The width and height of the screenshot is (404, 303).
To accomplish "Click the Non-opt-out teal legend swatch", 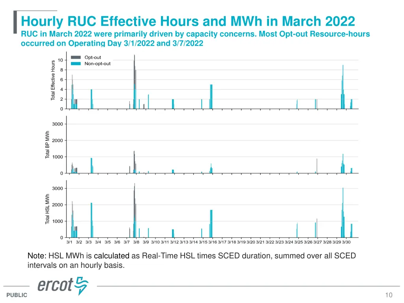I will pos(76,64).
